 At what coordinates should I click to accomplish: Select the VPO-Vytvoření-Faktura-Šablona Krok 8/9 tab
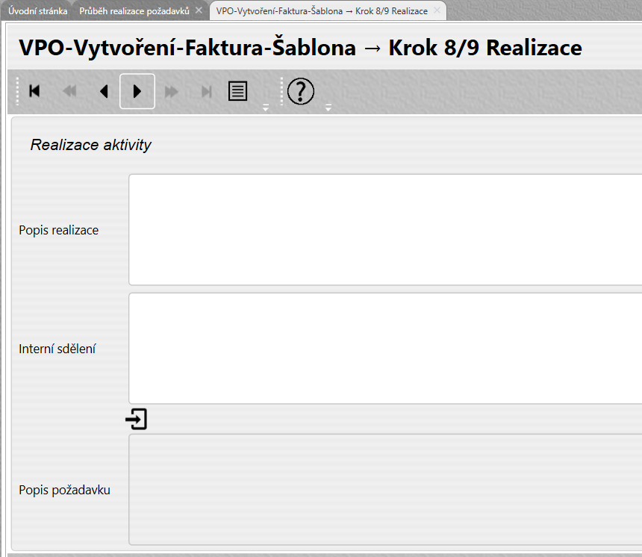(x=321, y=11)
